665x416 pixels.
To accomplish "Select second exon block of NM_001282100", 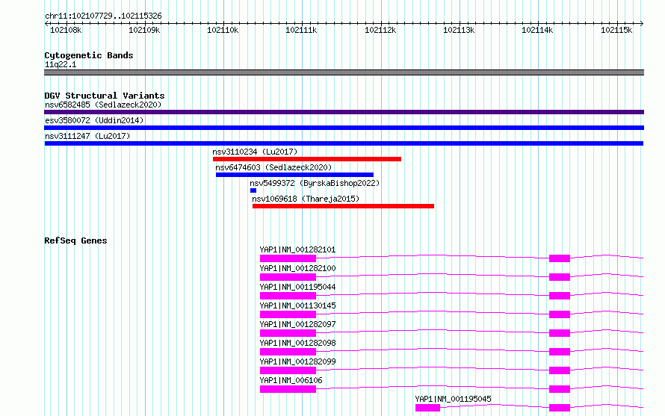I will click(560, 277).
